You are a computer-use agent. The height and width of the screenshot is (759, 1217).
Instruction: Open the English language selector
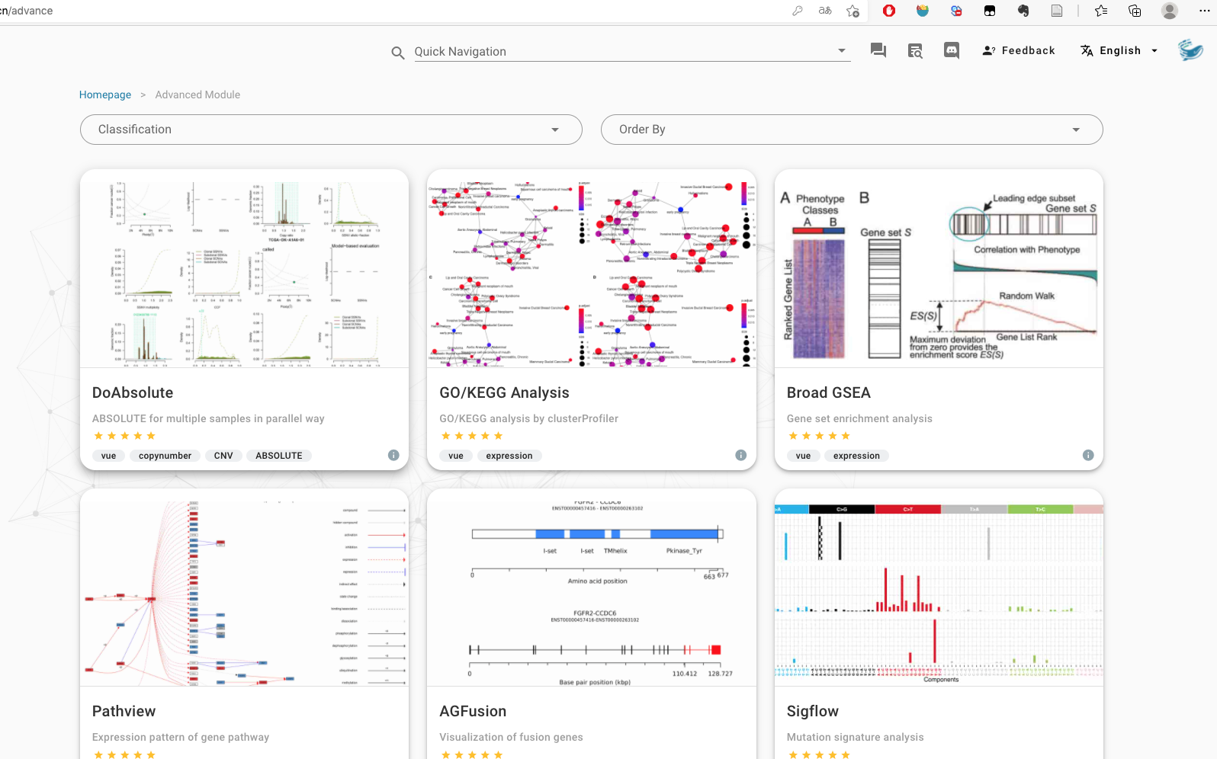pos(1119,50)
